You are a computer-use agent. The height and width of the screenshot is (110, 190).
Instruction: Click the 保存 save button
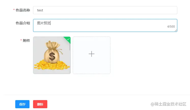coord(22,104)
